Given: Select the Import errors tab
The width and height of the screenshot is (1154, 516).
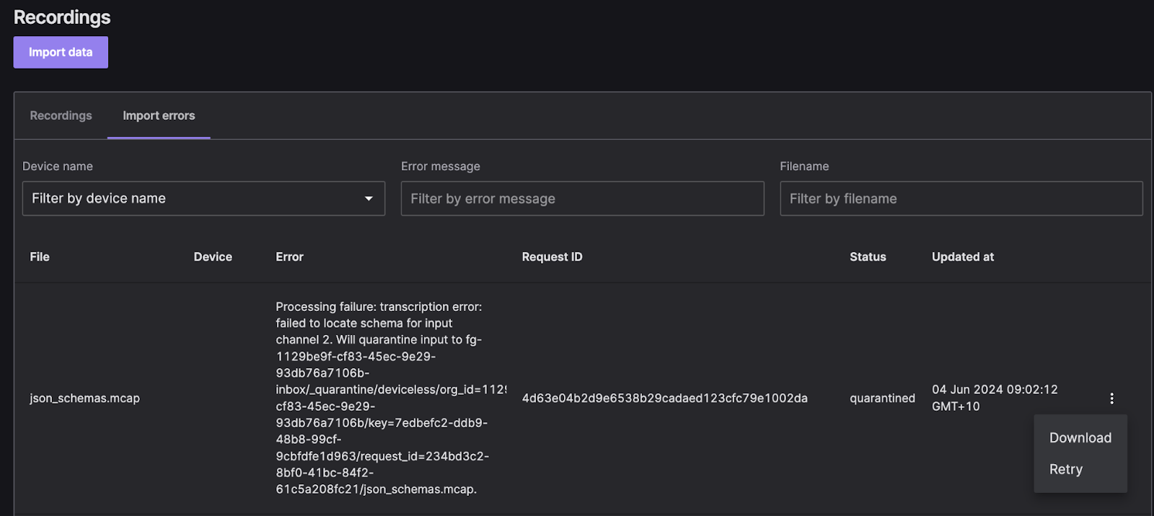Looking at the screenshot, I should coord(159,115).
